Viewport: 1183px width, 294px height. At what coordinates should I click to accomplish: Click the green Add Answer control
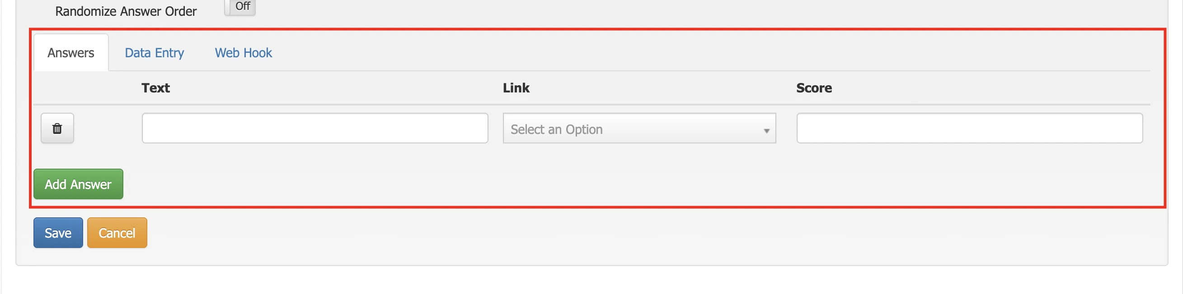(x=78, y=184)
